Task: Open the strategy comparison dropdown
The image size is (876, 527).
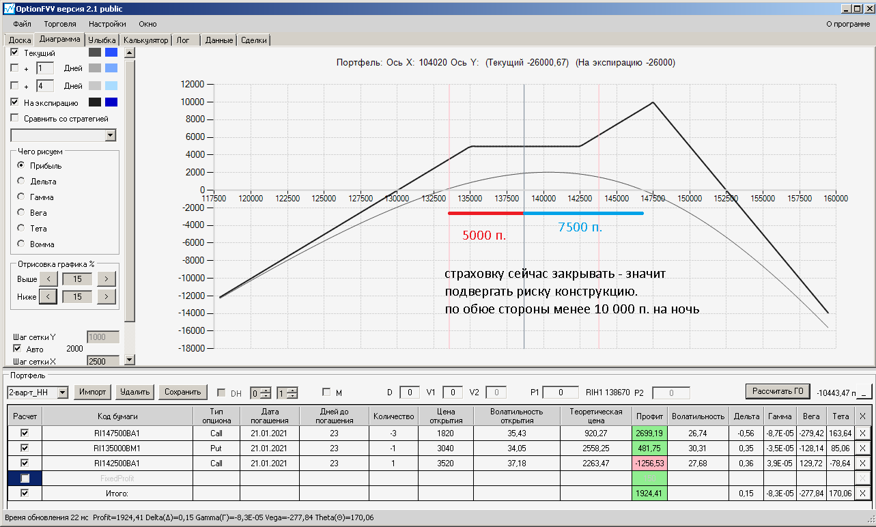Action: pyautogui.click(x=111, y=136)
